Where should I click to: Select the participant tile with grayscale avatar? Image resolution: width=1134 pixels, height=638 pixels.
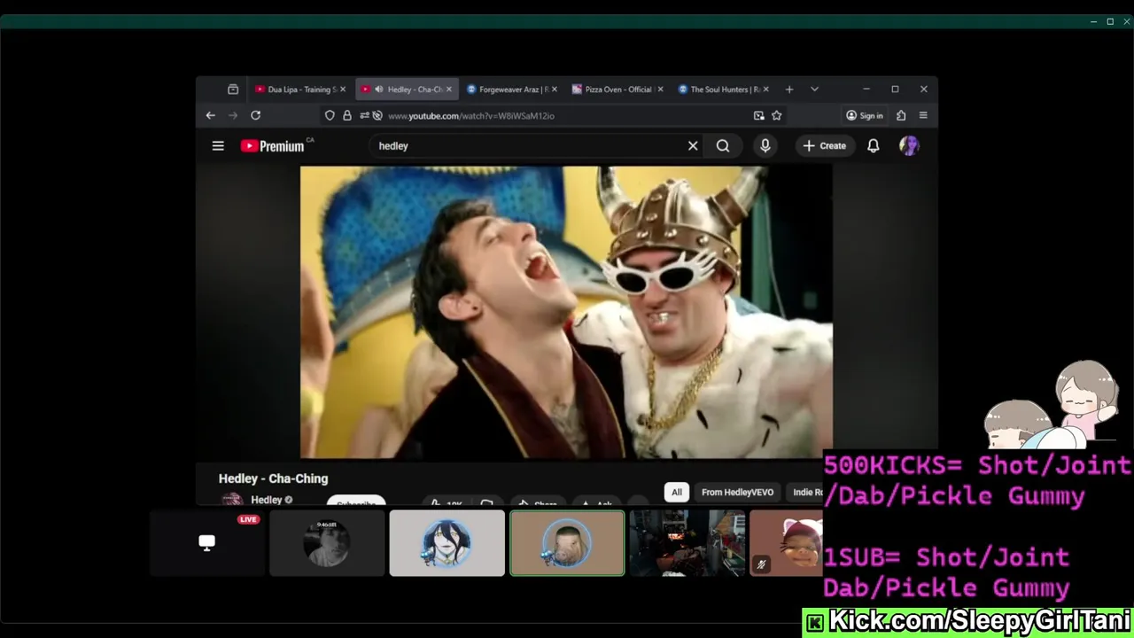(x=327, y=543)
